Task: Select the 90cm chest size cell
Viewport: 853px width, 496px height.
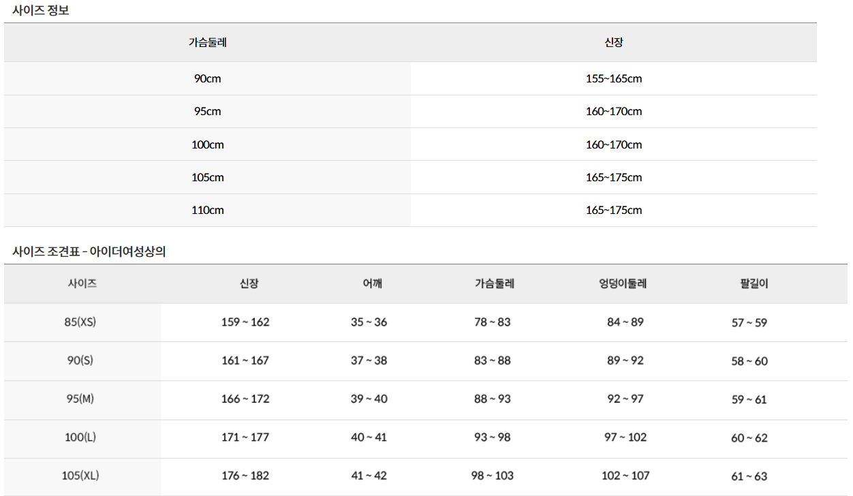Action: tap(207, 78)
